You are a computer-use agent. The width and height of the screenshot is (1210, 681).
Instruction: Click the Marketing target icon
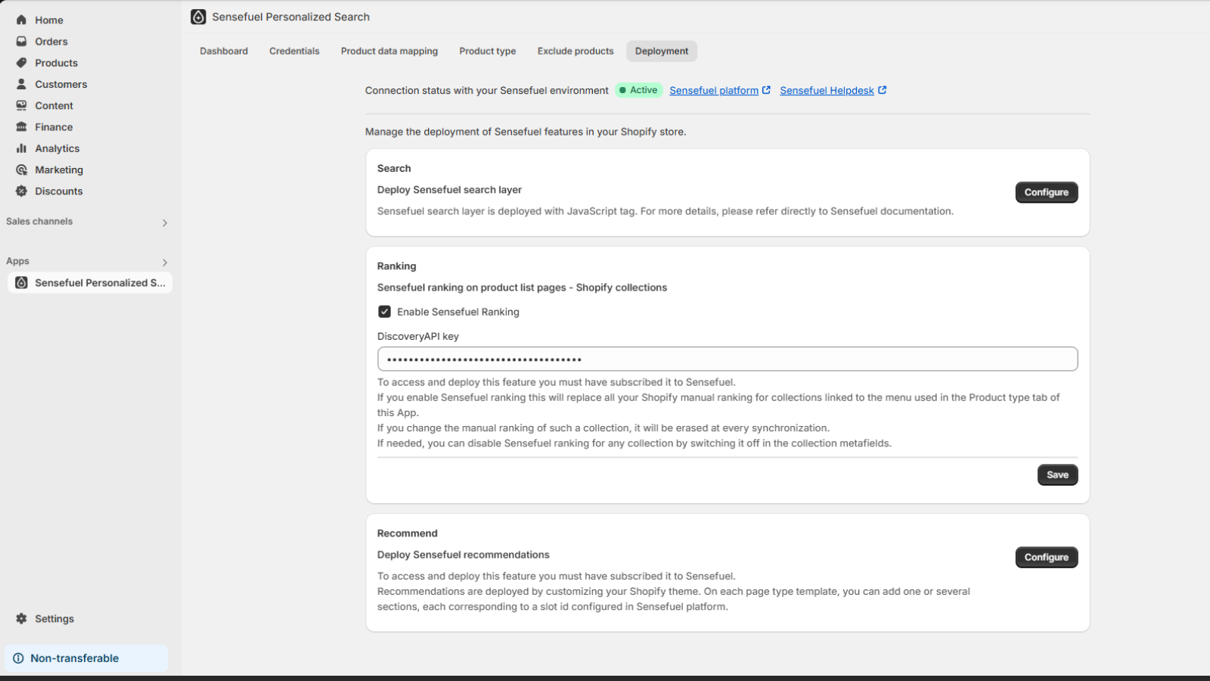pyautogui.click(x=21, y=170)
